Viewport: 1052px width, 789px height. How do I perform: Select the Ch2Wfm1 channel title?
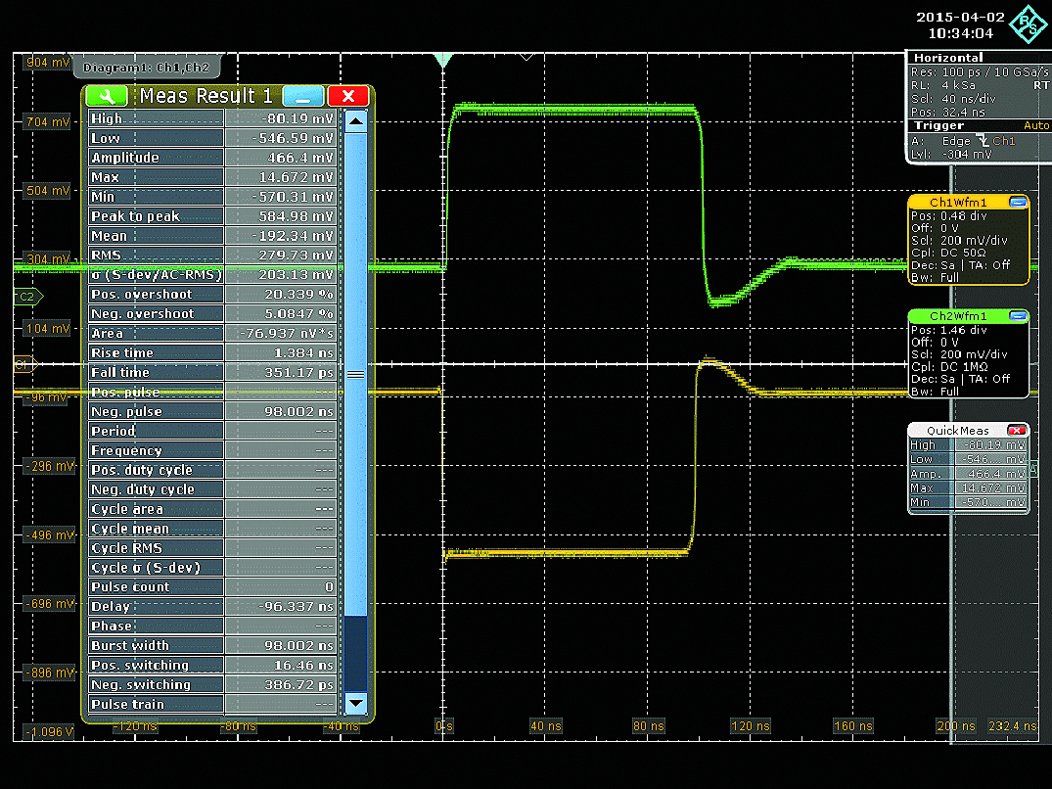957,316
